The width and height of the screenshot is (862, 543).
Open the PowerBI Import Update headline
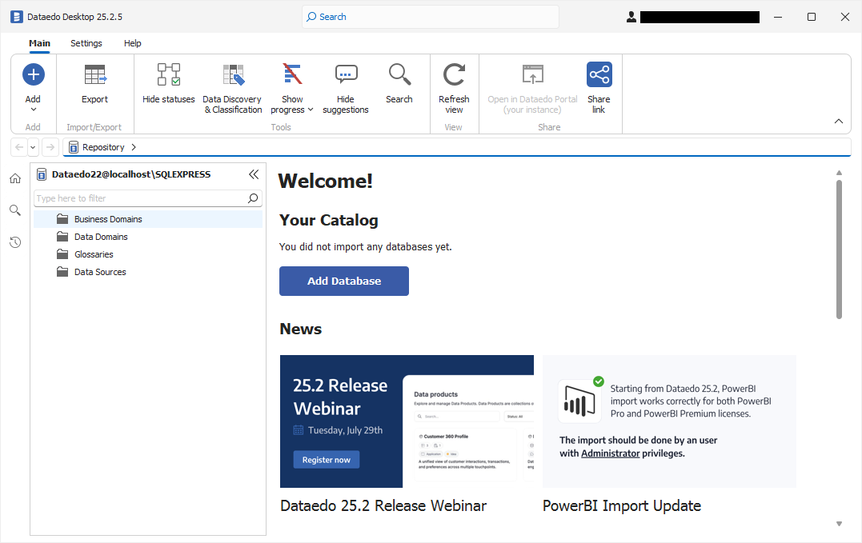[622, 505]
